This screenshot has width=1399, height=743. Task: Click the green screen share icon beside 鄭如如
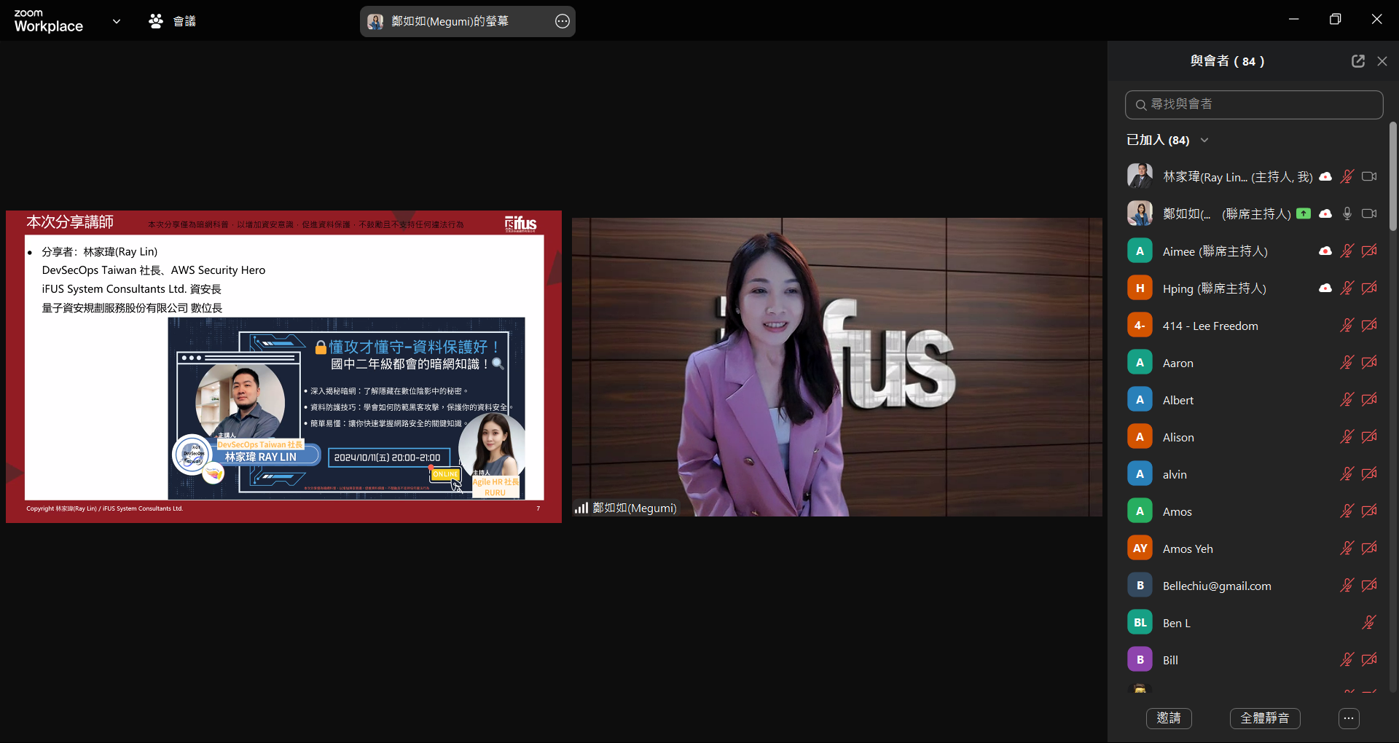click(x=1304, y=213)
